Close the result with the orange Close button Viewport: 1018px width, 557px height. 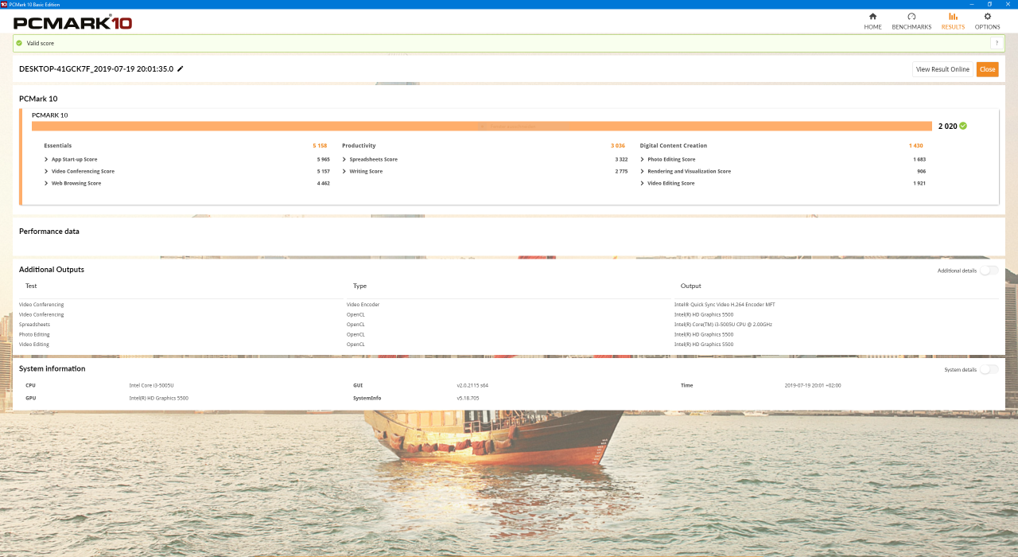tap(987, 69)
